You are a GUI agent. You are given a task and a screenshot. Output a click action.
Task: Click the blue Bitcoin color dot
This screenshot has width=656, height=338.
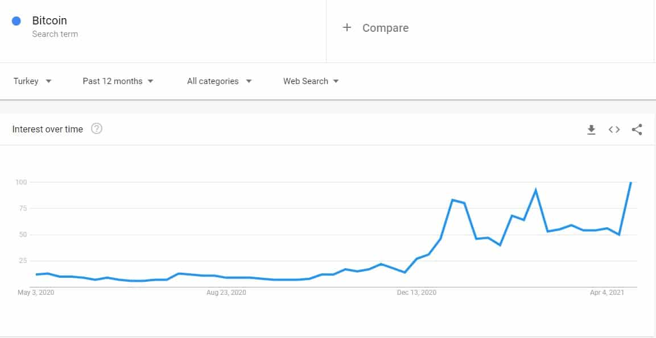point(16,21)
